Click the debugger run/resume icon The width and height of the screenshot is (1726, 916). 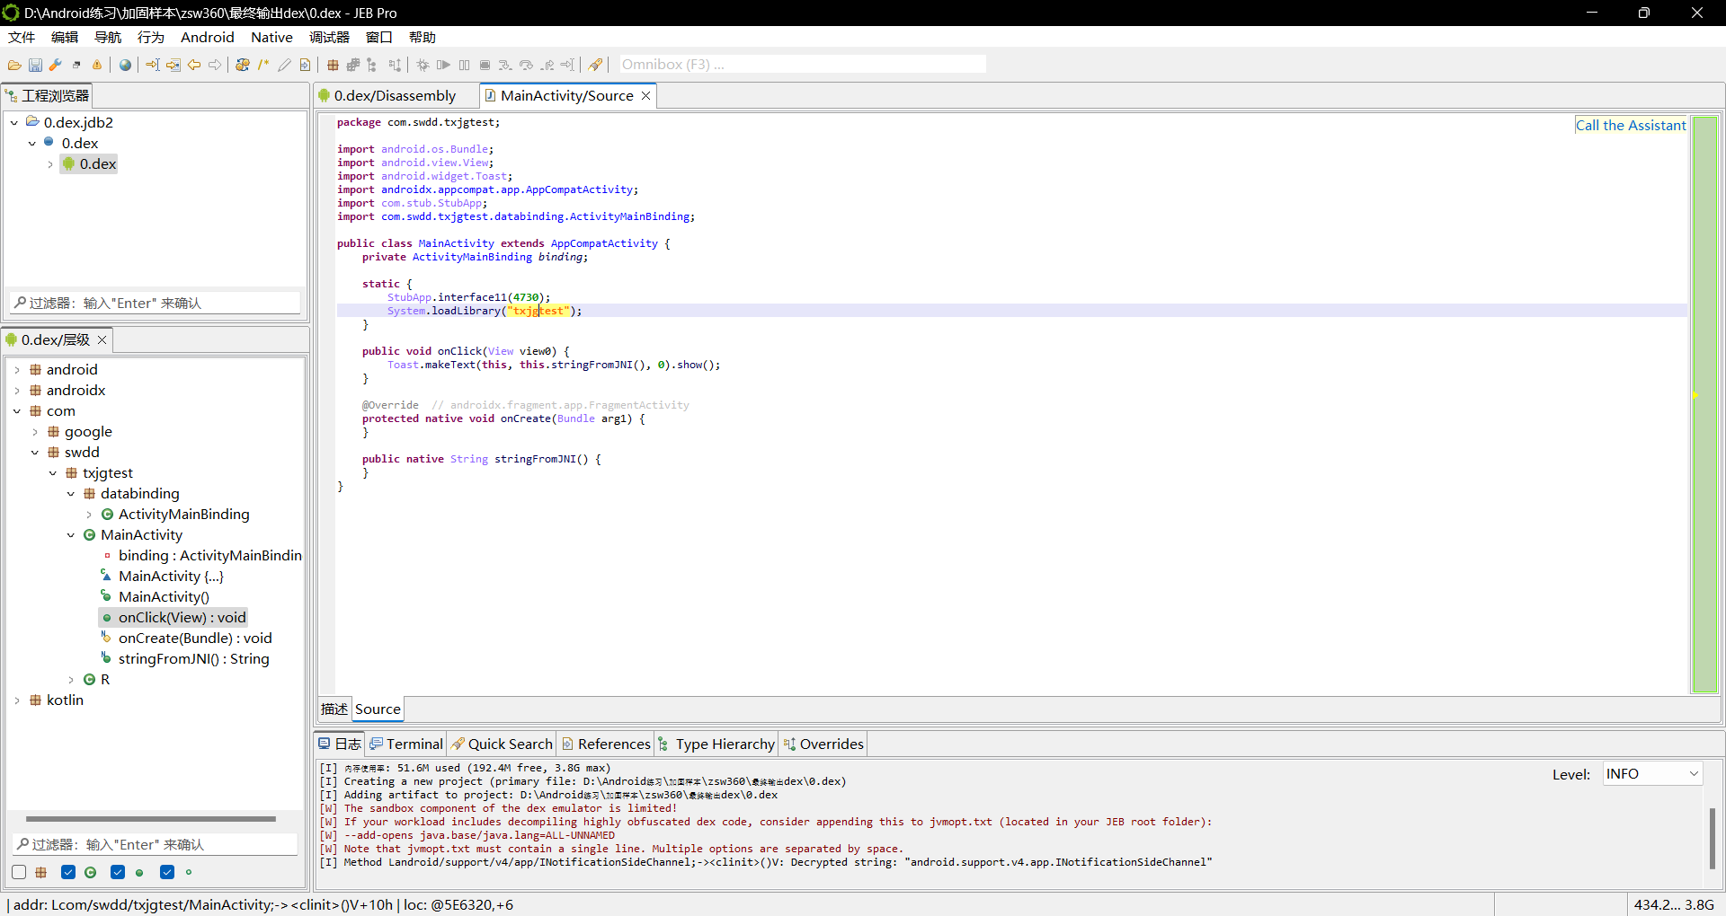point(443,65)
